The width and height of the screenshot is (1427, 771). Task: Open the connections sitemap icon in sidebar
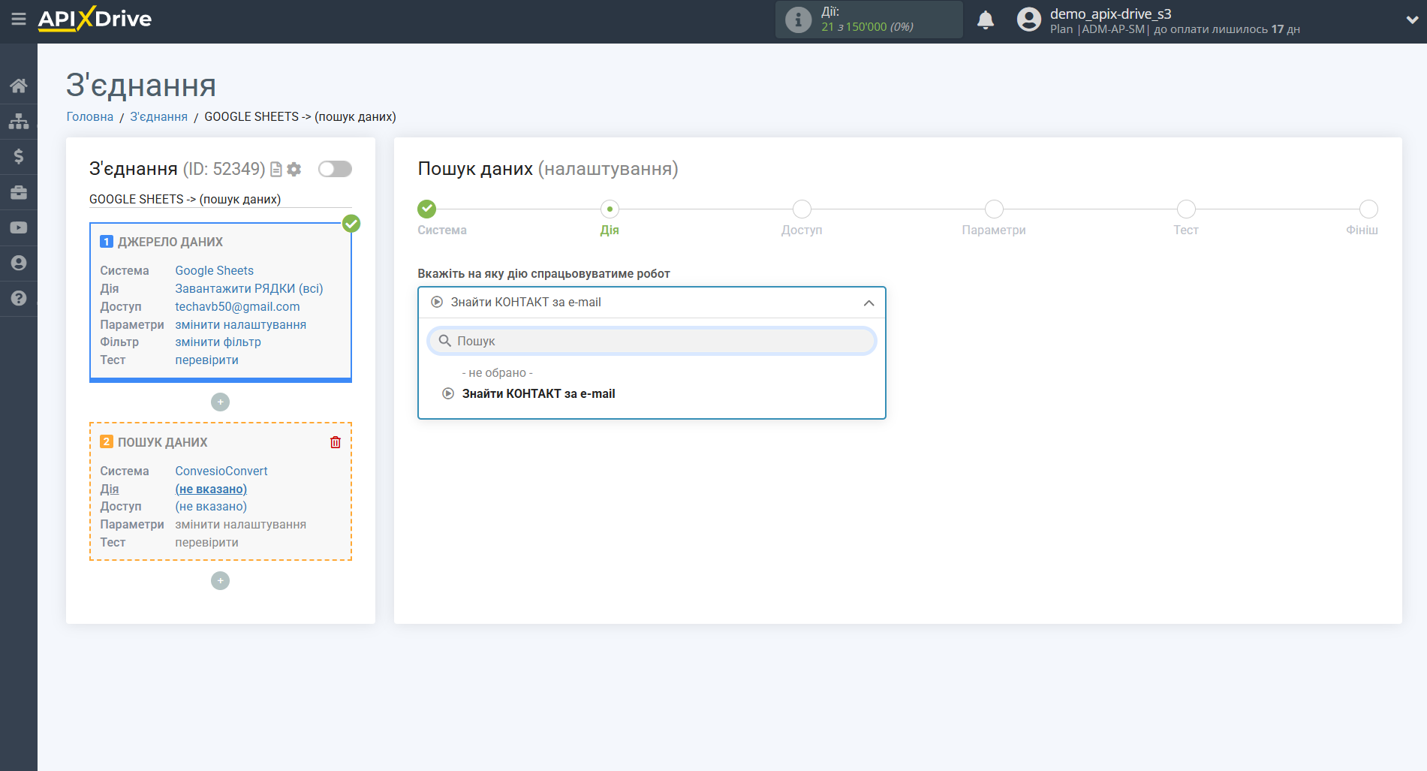coord(19,121)
